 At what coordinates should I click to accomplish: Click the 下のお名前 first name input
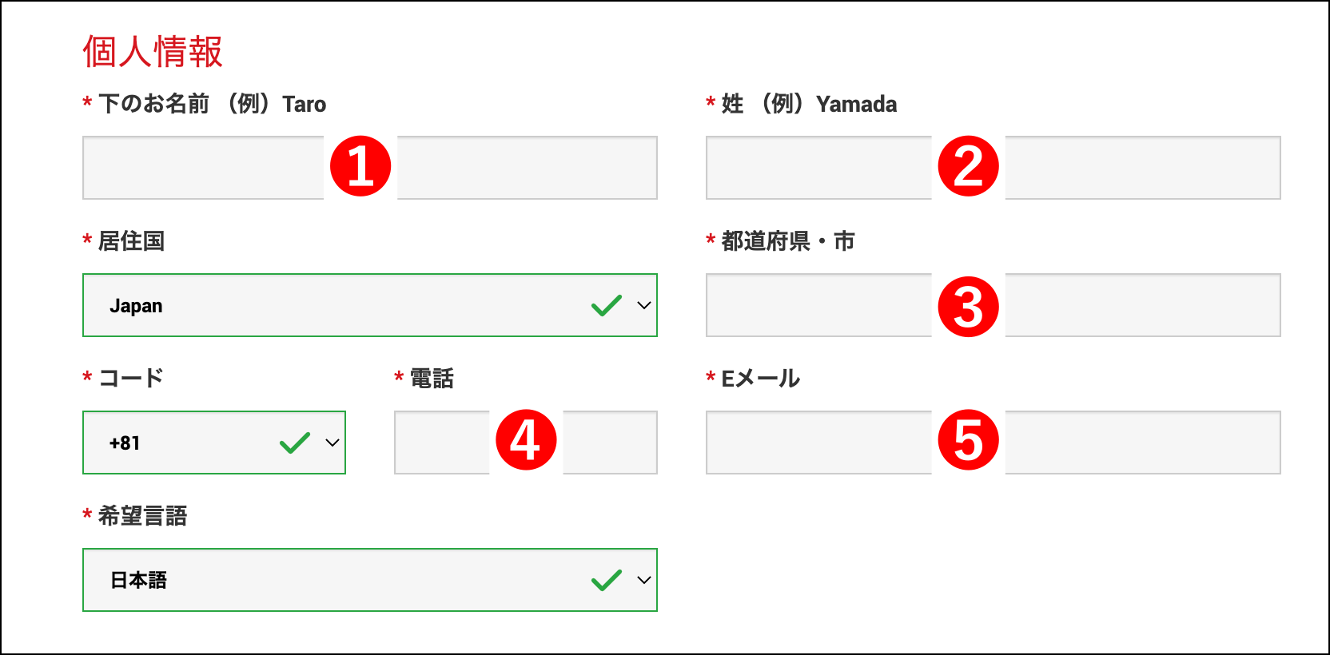200,167
